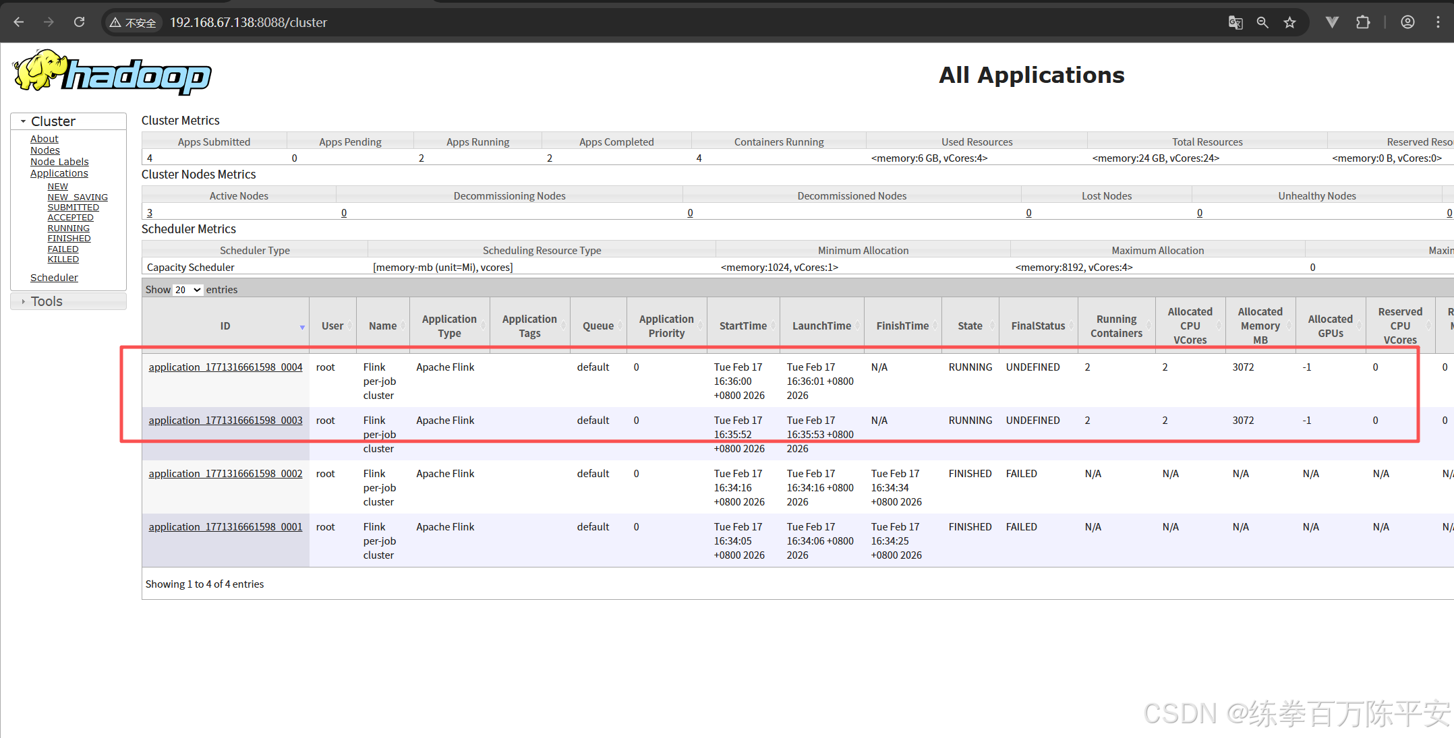Image resolution: width=1454 pixels, height=738 pixels.
Task: Sort by StartTime column header
Action: 743,326
